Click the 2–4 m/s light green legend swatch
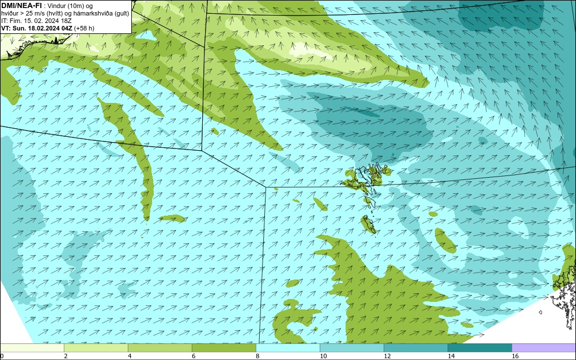 click(x=96, y=347)
